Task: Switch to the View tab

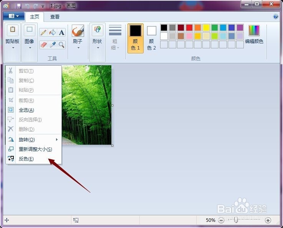Action: [55, 17]
